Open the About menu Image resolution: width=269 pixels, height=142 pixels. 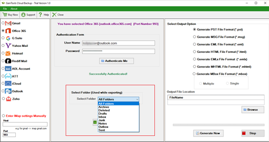tap(14, 9)
